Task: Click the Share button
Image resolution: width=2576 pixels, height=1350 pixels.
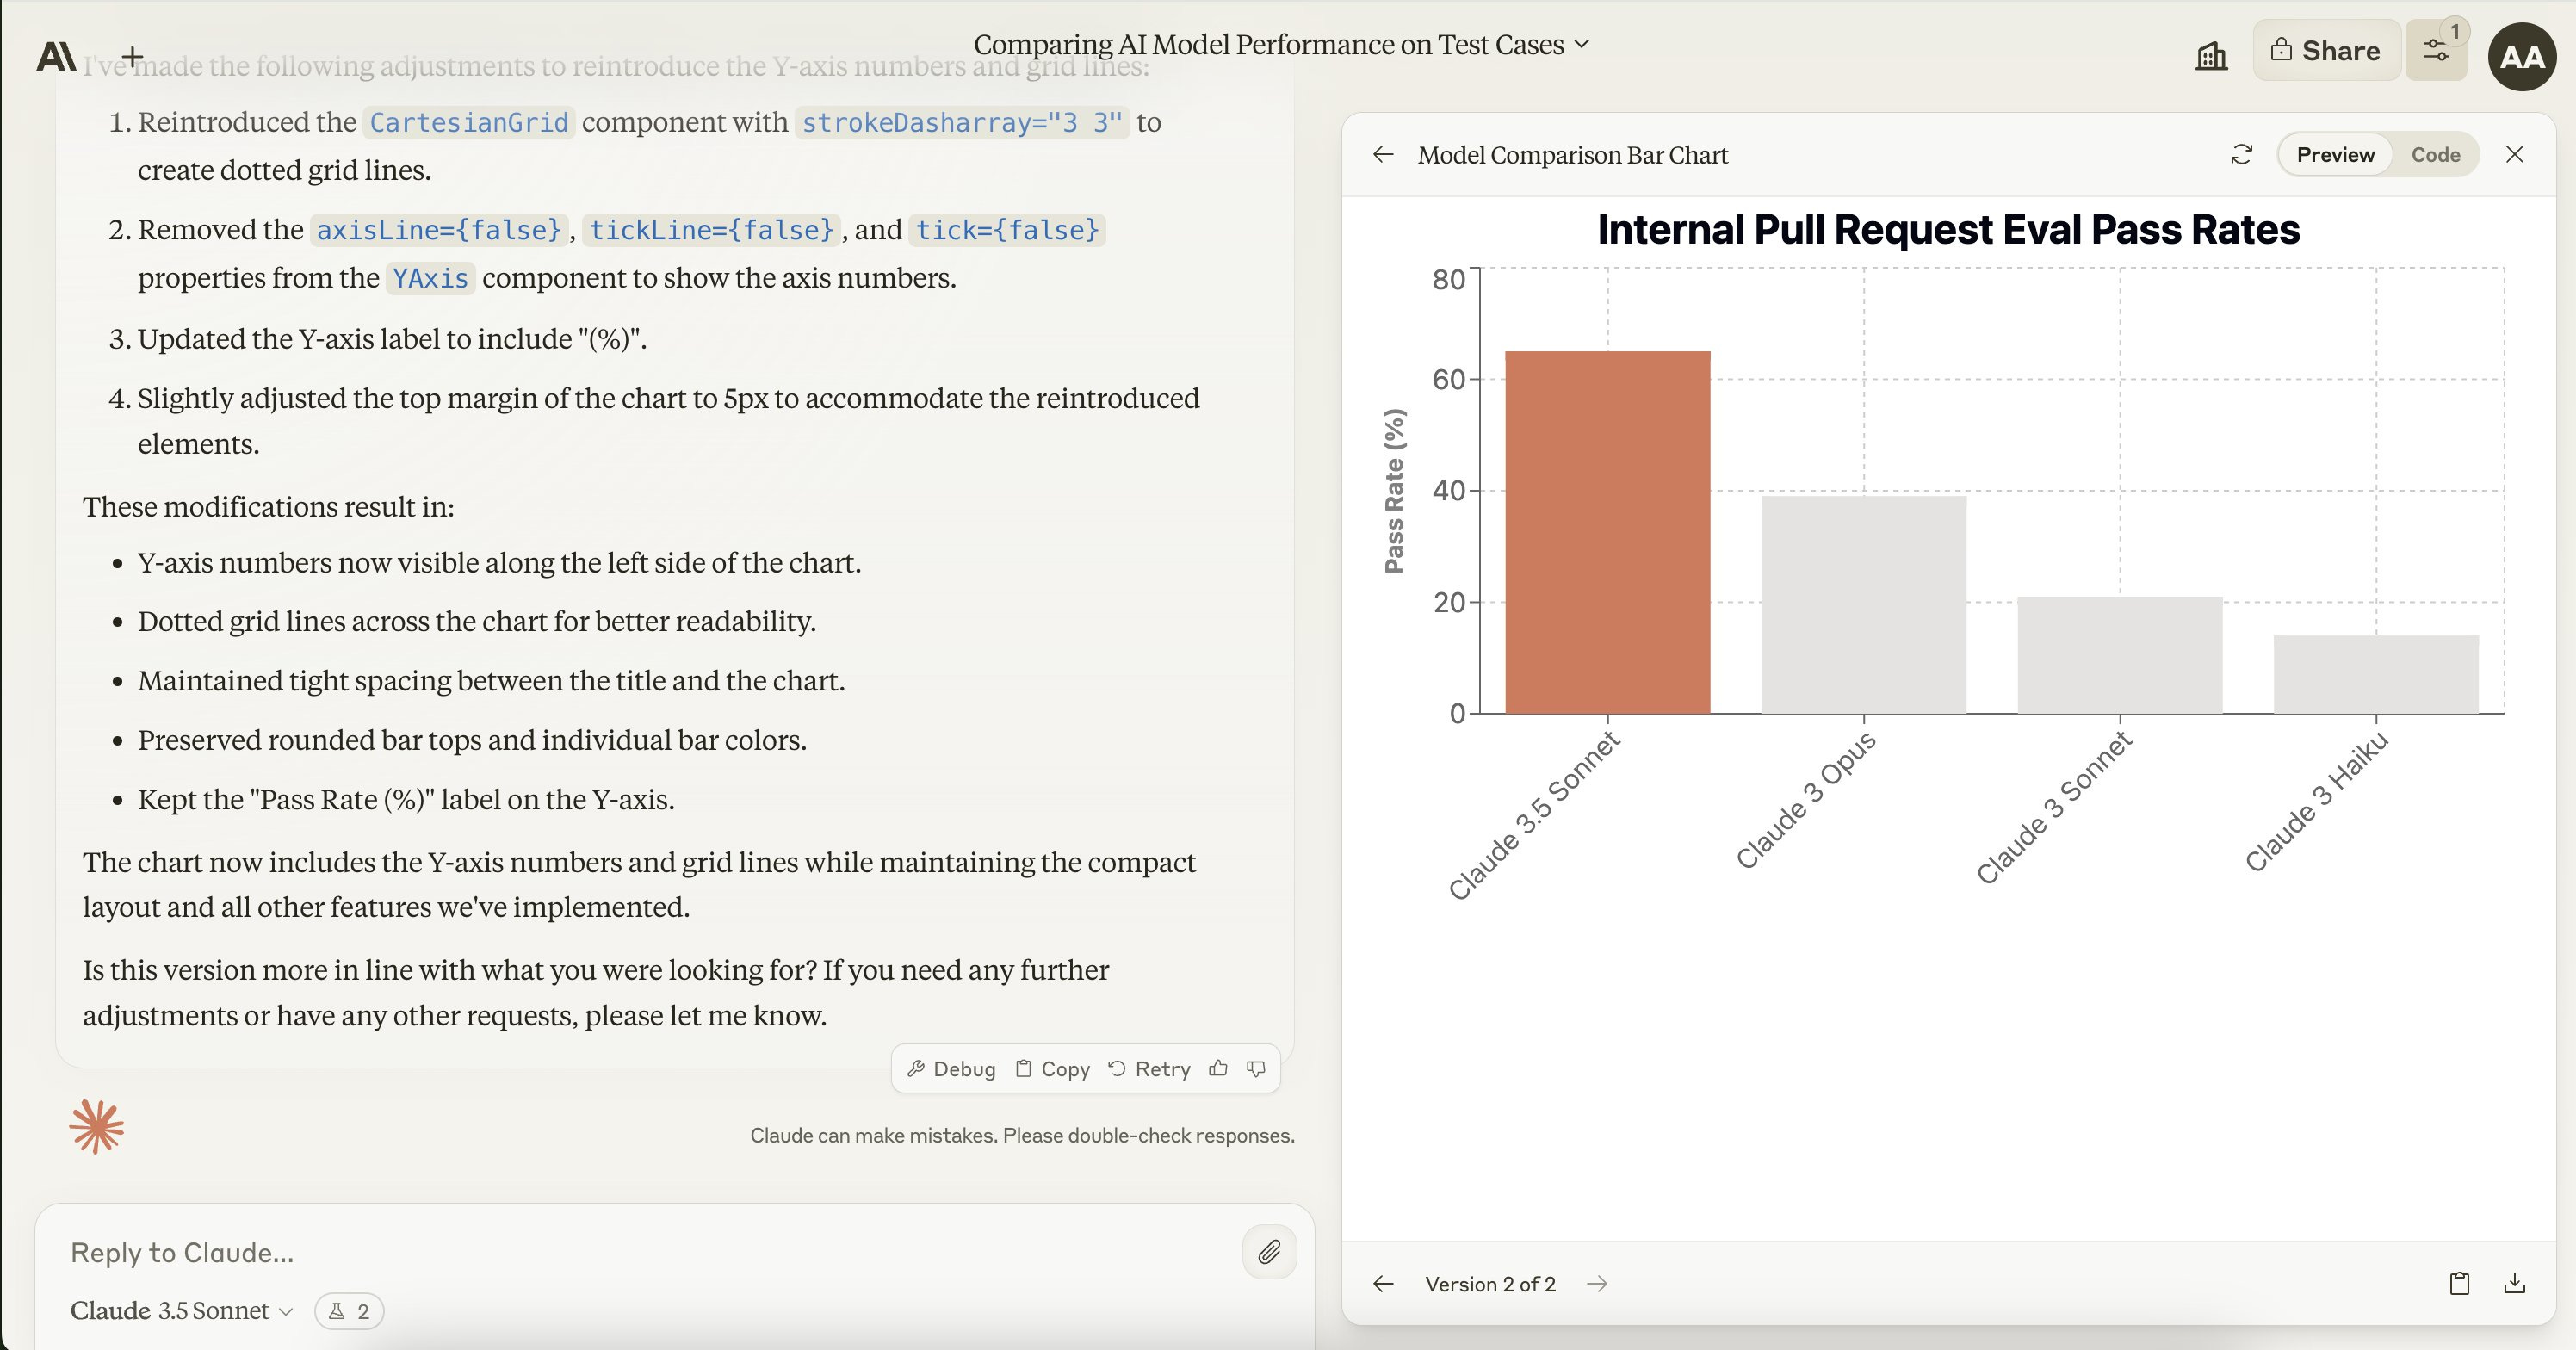Action: pyautogui.click(x=2326, y=51)
